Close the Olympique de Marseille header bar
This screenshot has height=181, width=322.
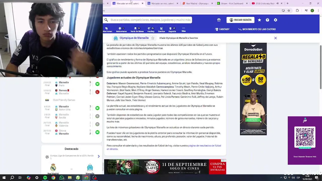pos(275,38)
